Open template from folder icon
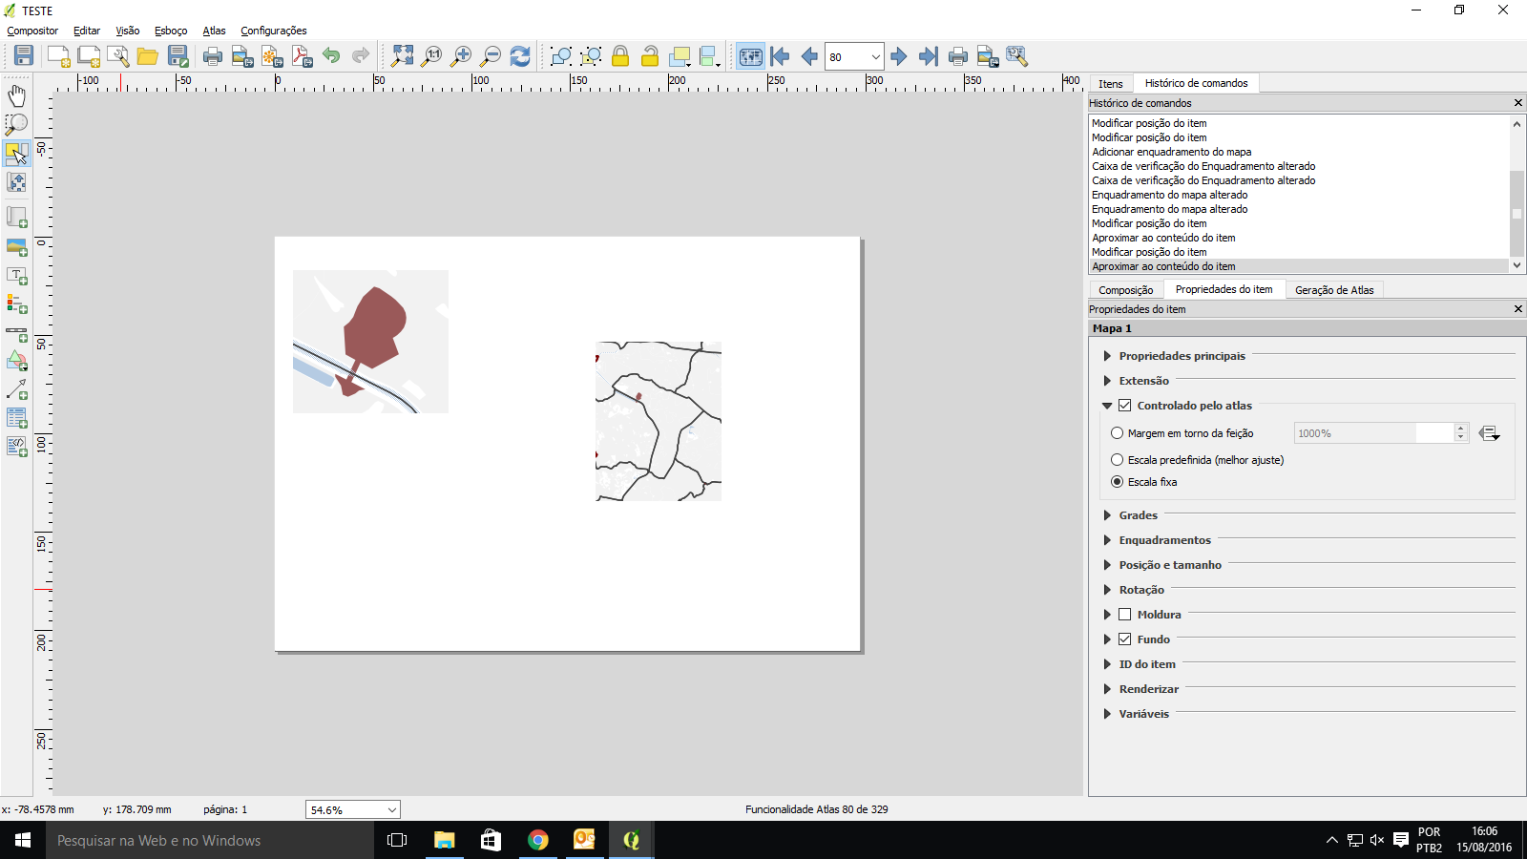This screenshot has height=859, width=1527. 148,56
